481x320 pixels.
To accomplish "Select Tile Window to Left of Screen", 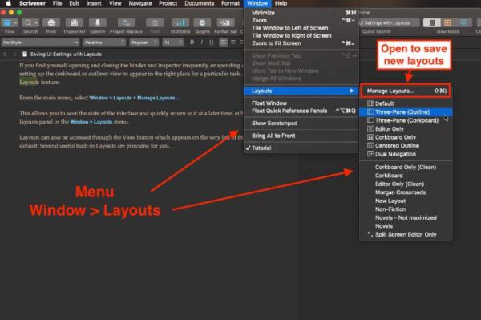I will click(301, 28).
